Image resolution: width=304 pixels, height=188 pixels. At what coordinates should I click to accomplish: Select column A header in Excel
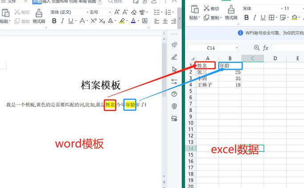(207, 58)
